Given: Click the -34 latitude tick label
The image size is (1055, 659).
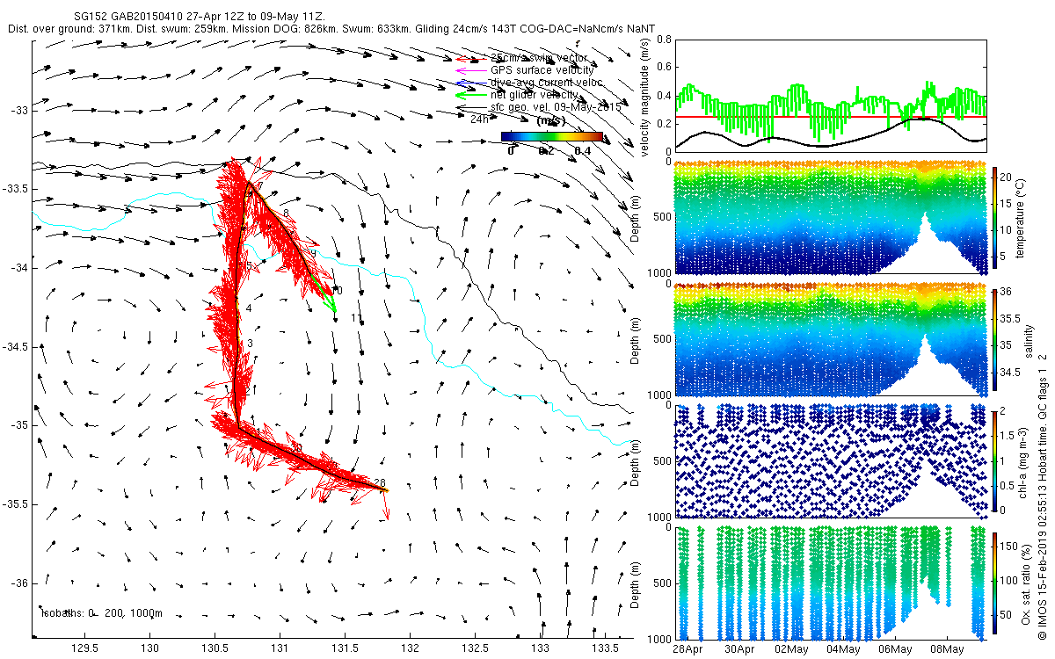Looking at the screenshot, I should point(18,268).
